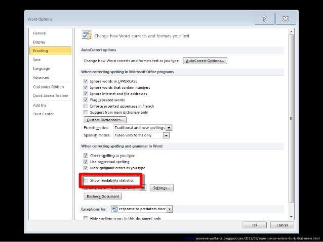The width and height of the screenshot is (323, 242).
Task: Expand Exceptions for document dropdown
Action: tap(170, 209)
